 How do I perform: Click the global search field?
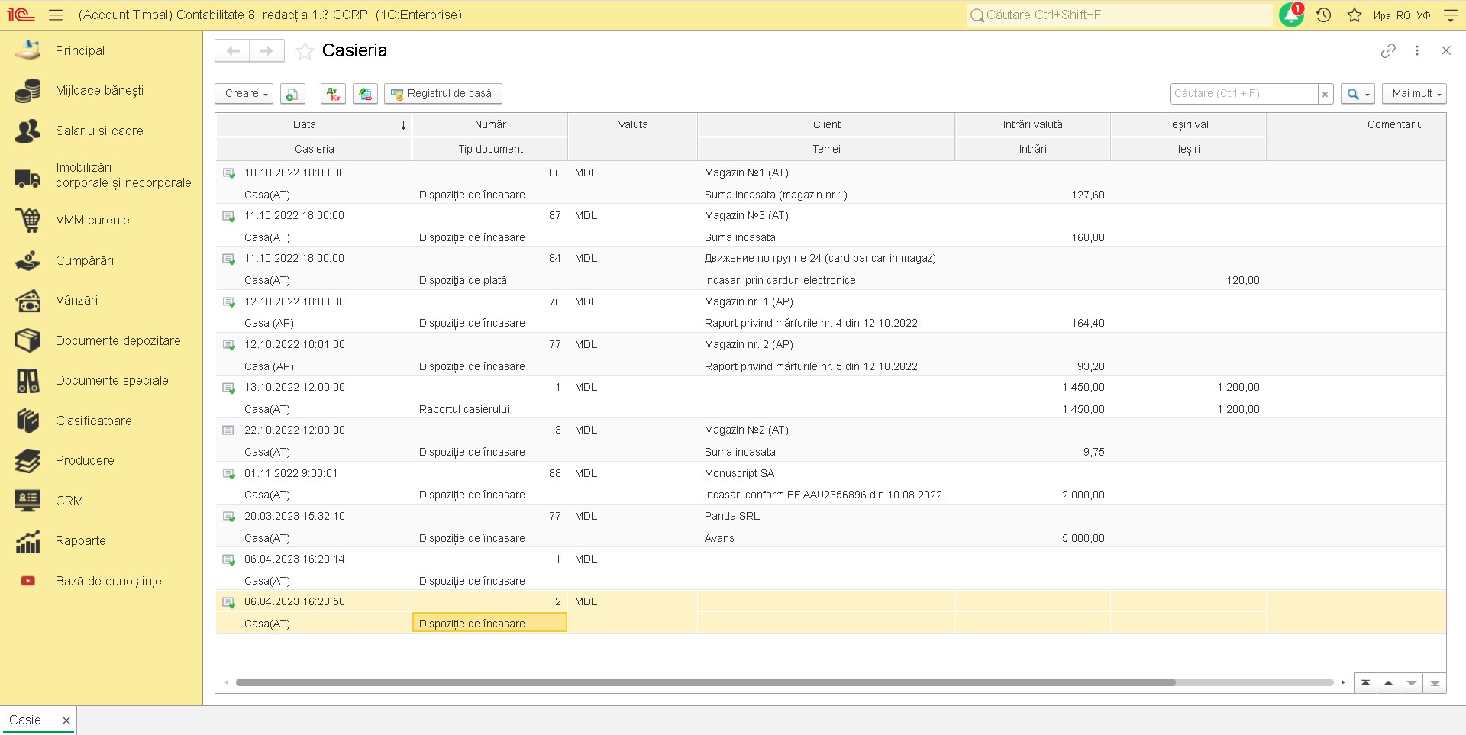coord(1119,15)
